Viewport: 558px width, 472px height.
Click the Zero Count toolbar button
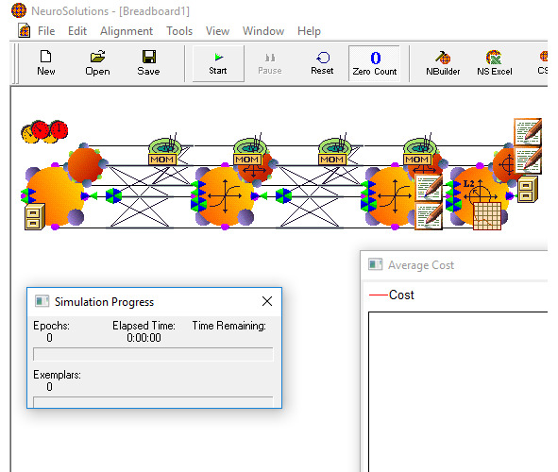click(375, 63)
